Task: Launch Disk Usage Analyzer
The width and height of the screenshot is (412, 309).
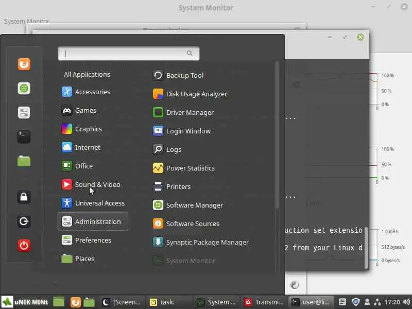Action: pyautogui.click(x=190, y=94)
